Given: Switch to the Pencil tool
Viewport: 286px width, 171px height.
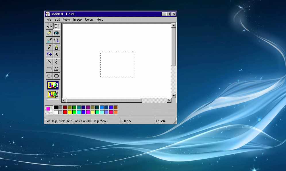Looking at the screenshot, I should point(49,47).
